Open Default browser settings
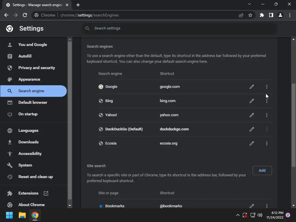Image resolution: width=296 pixels, height=222 pixels. 34,103
